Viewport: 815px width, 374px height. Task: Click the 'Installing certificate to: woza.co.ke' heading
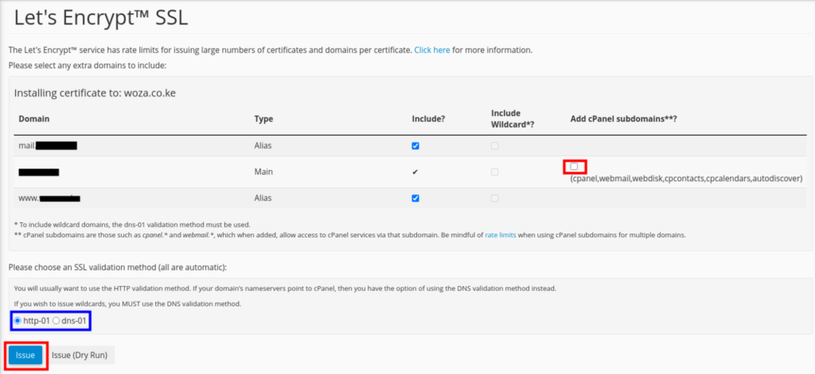point(96,94)
